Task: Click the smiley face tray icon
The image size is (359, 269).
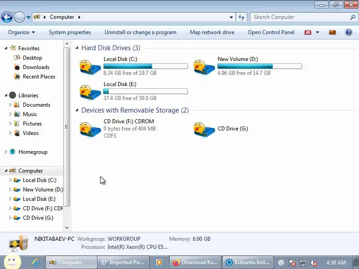Action: [281, 263]
